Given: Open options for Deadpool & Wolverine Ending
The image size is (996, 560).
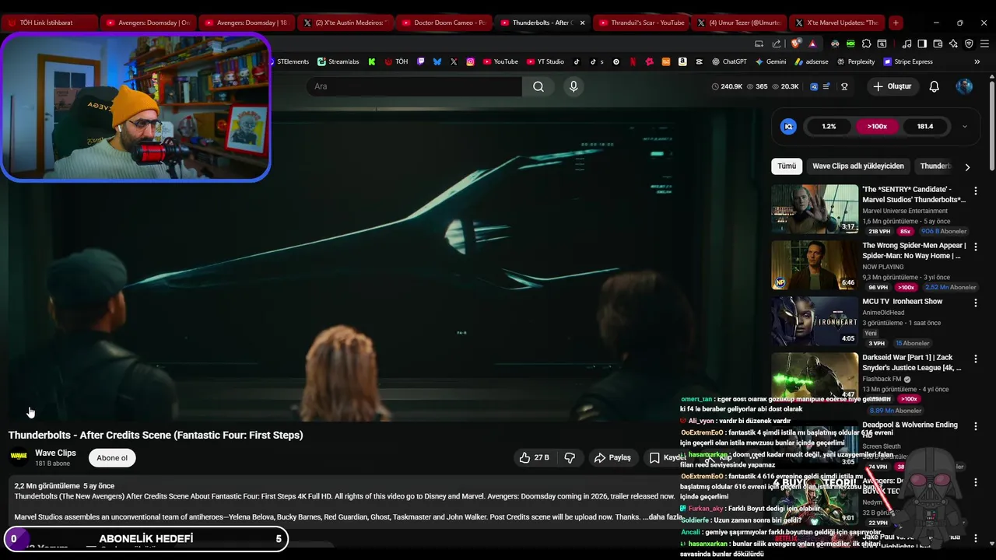Looking at the screenshot, I should pyautogui.click(x=975, y=426).
